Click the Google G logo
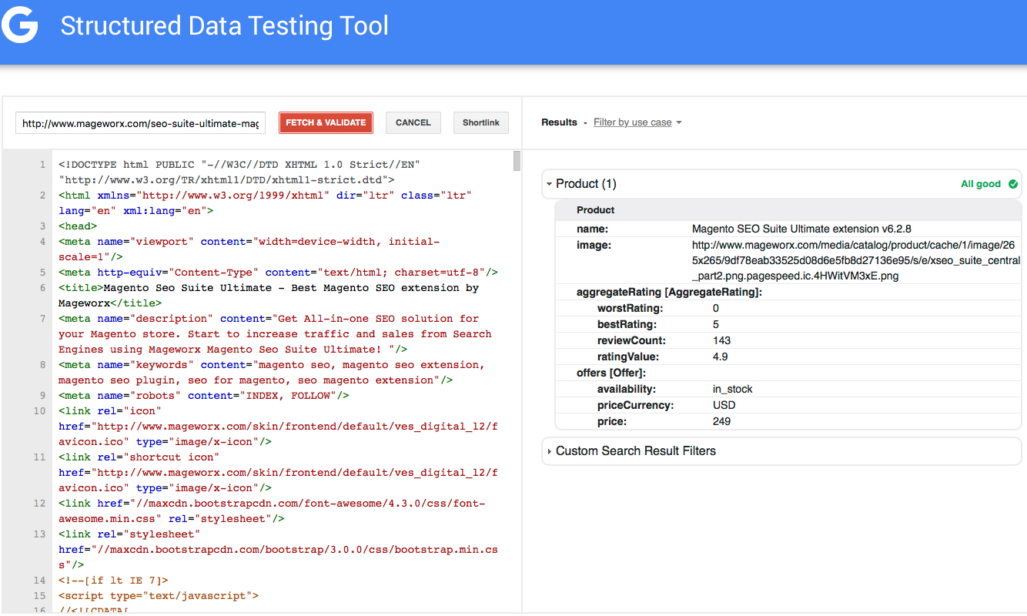 (19, 25)
